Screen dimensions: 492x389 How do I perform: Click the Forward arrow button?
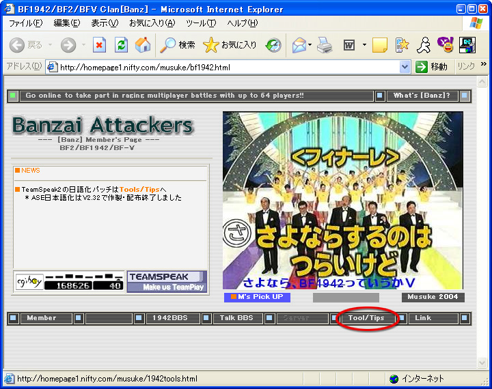tap(68, 46)
